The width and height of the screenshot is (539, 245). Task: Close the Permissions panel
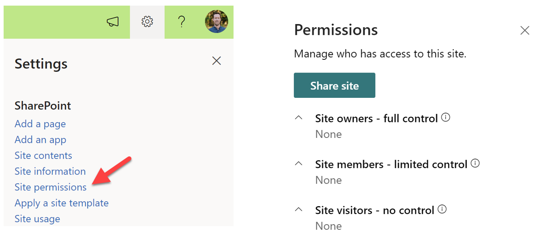(x=525, y=30)
